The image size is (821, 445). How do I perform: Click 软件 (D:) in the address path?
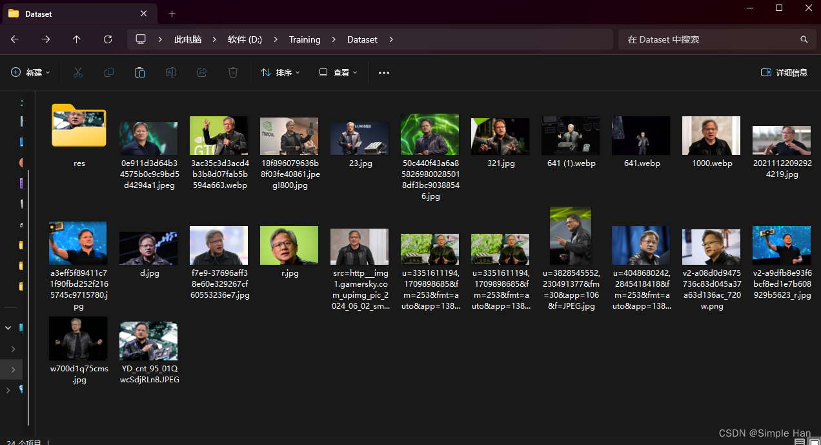click(x=245, y=39)
